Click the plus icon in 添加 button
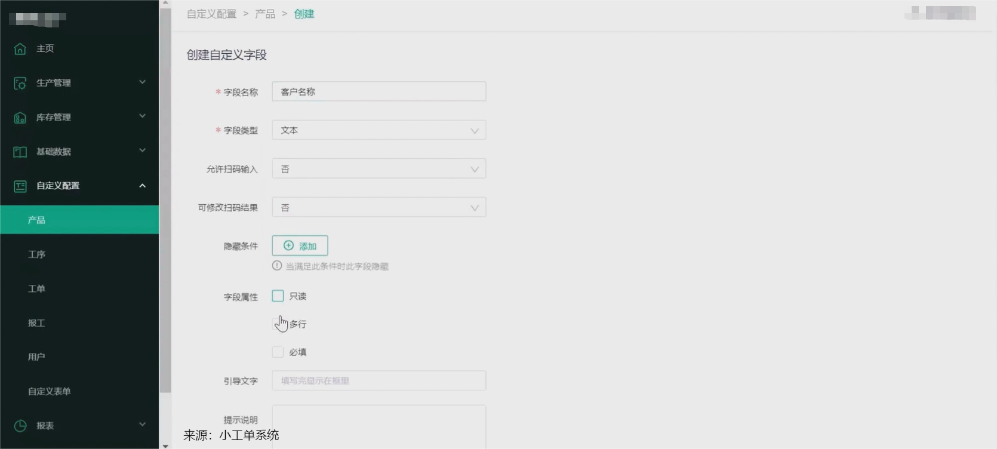This screenshot has width=997, height=449. pyautogui.click(x=288, y=245)
